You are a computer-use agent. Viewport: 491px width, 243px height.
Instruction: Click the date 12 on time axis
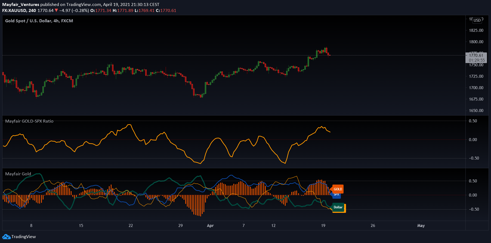point(273,226)
